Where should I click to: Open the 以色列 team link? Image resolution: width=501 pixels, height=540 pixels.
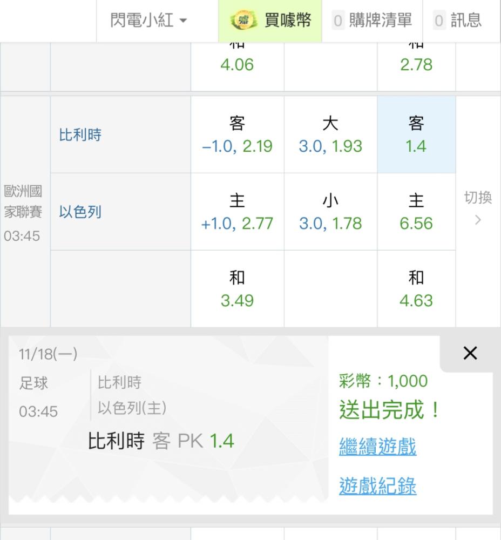[x=80, y=212]
